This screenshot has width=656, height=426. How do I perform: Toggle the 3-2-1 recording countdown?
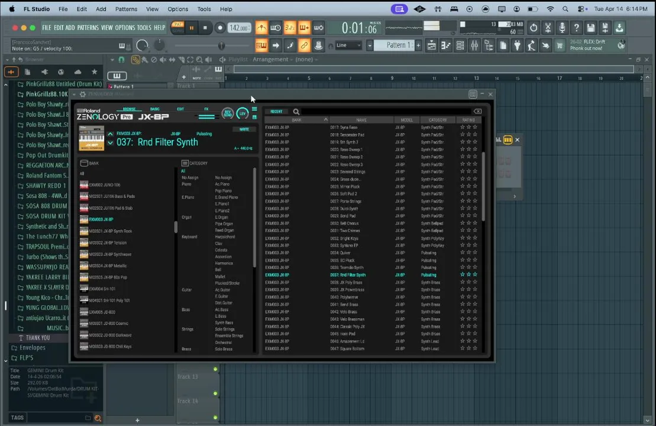tap(290, 28)
